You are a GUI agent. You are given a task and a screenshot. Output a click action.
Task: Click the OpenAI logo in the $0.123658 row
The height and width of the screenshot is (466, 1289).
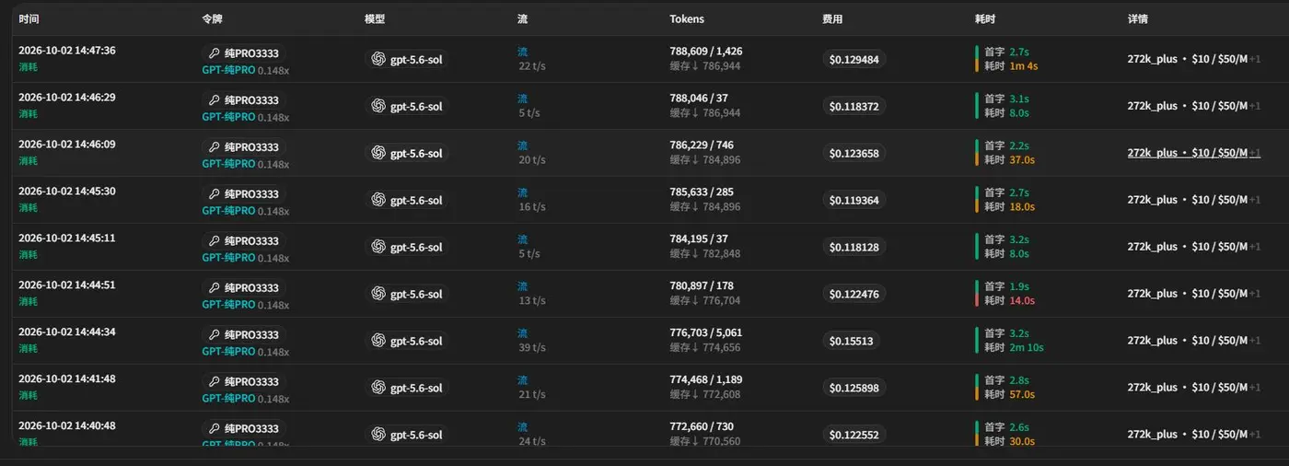pyautogui.click(x=378, y=153)
